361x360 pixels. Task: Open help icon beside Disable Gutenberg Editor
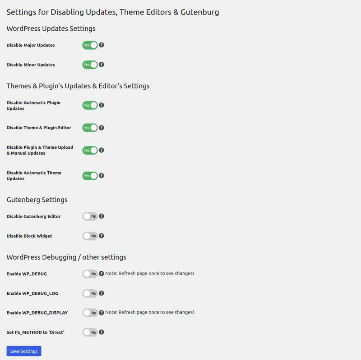click(101, 216)
